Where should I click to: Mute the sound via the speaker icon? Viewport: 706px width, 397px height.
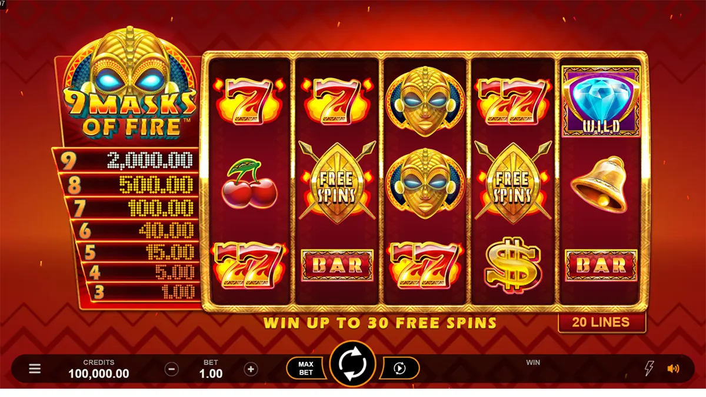click(673, 369)
